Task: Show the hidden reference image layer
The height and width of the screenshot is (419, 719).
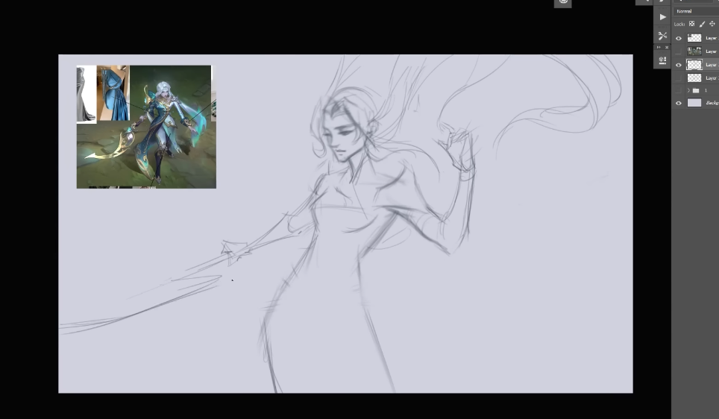Action: [679, 51]
